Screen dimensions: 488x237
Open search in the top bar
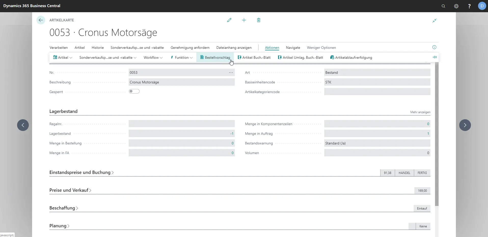(443, 6)
